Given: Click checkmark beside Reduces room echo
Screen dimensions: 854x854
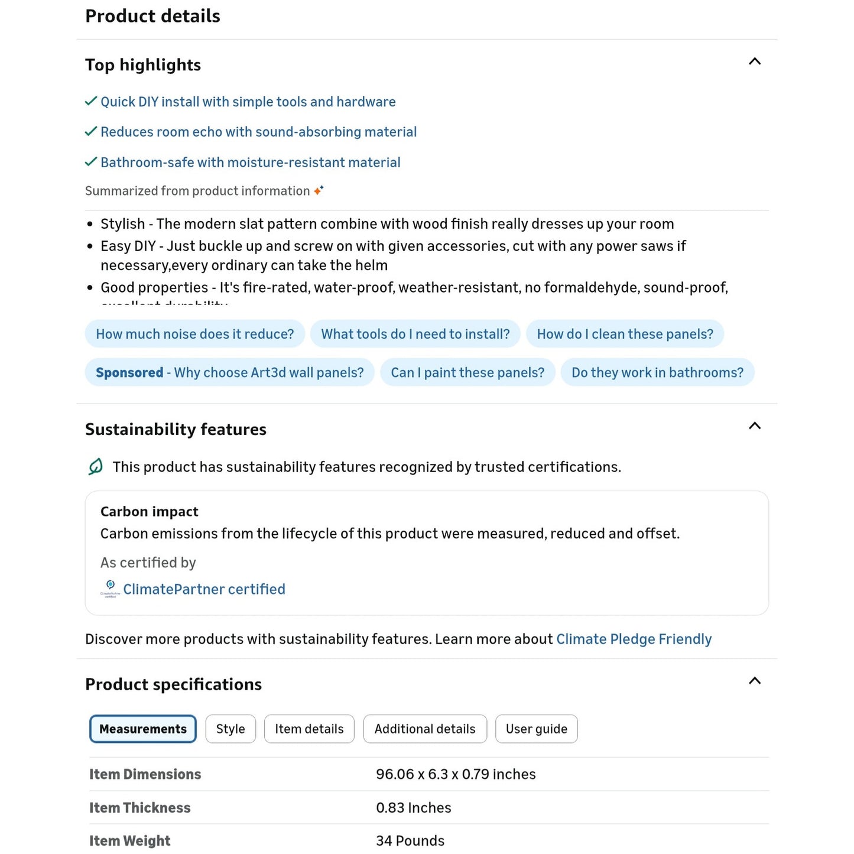Looking at the screenshot, I should (91, 131).
